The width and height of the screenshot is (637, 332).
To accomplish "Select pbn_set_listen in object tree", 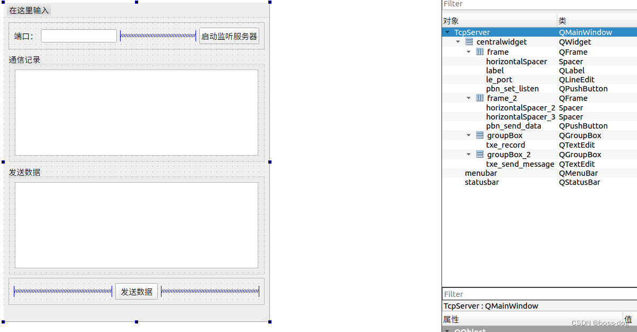I will (x=512, y=89).
